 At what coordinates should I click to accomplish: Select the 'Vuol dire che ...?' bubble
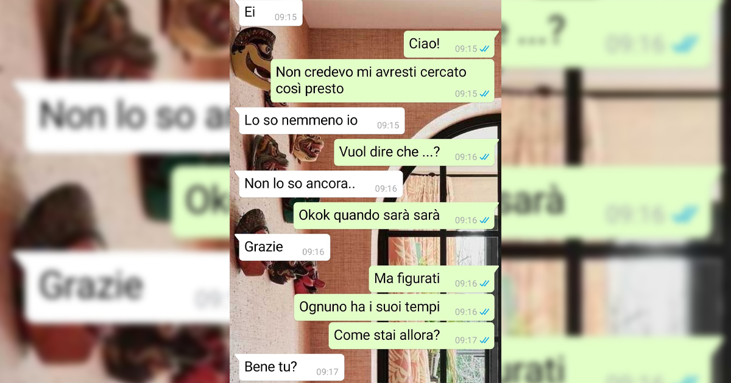[414, 153]
